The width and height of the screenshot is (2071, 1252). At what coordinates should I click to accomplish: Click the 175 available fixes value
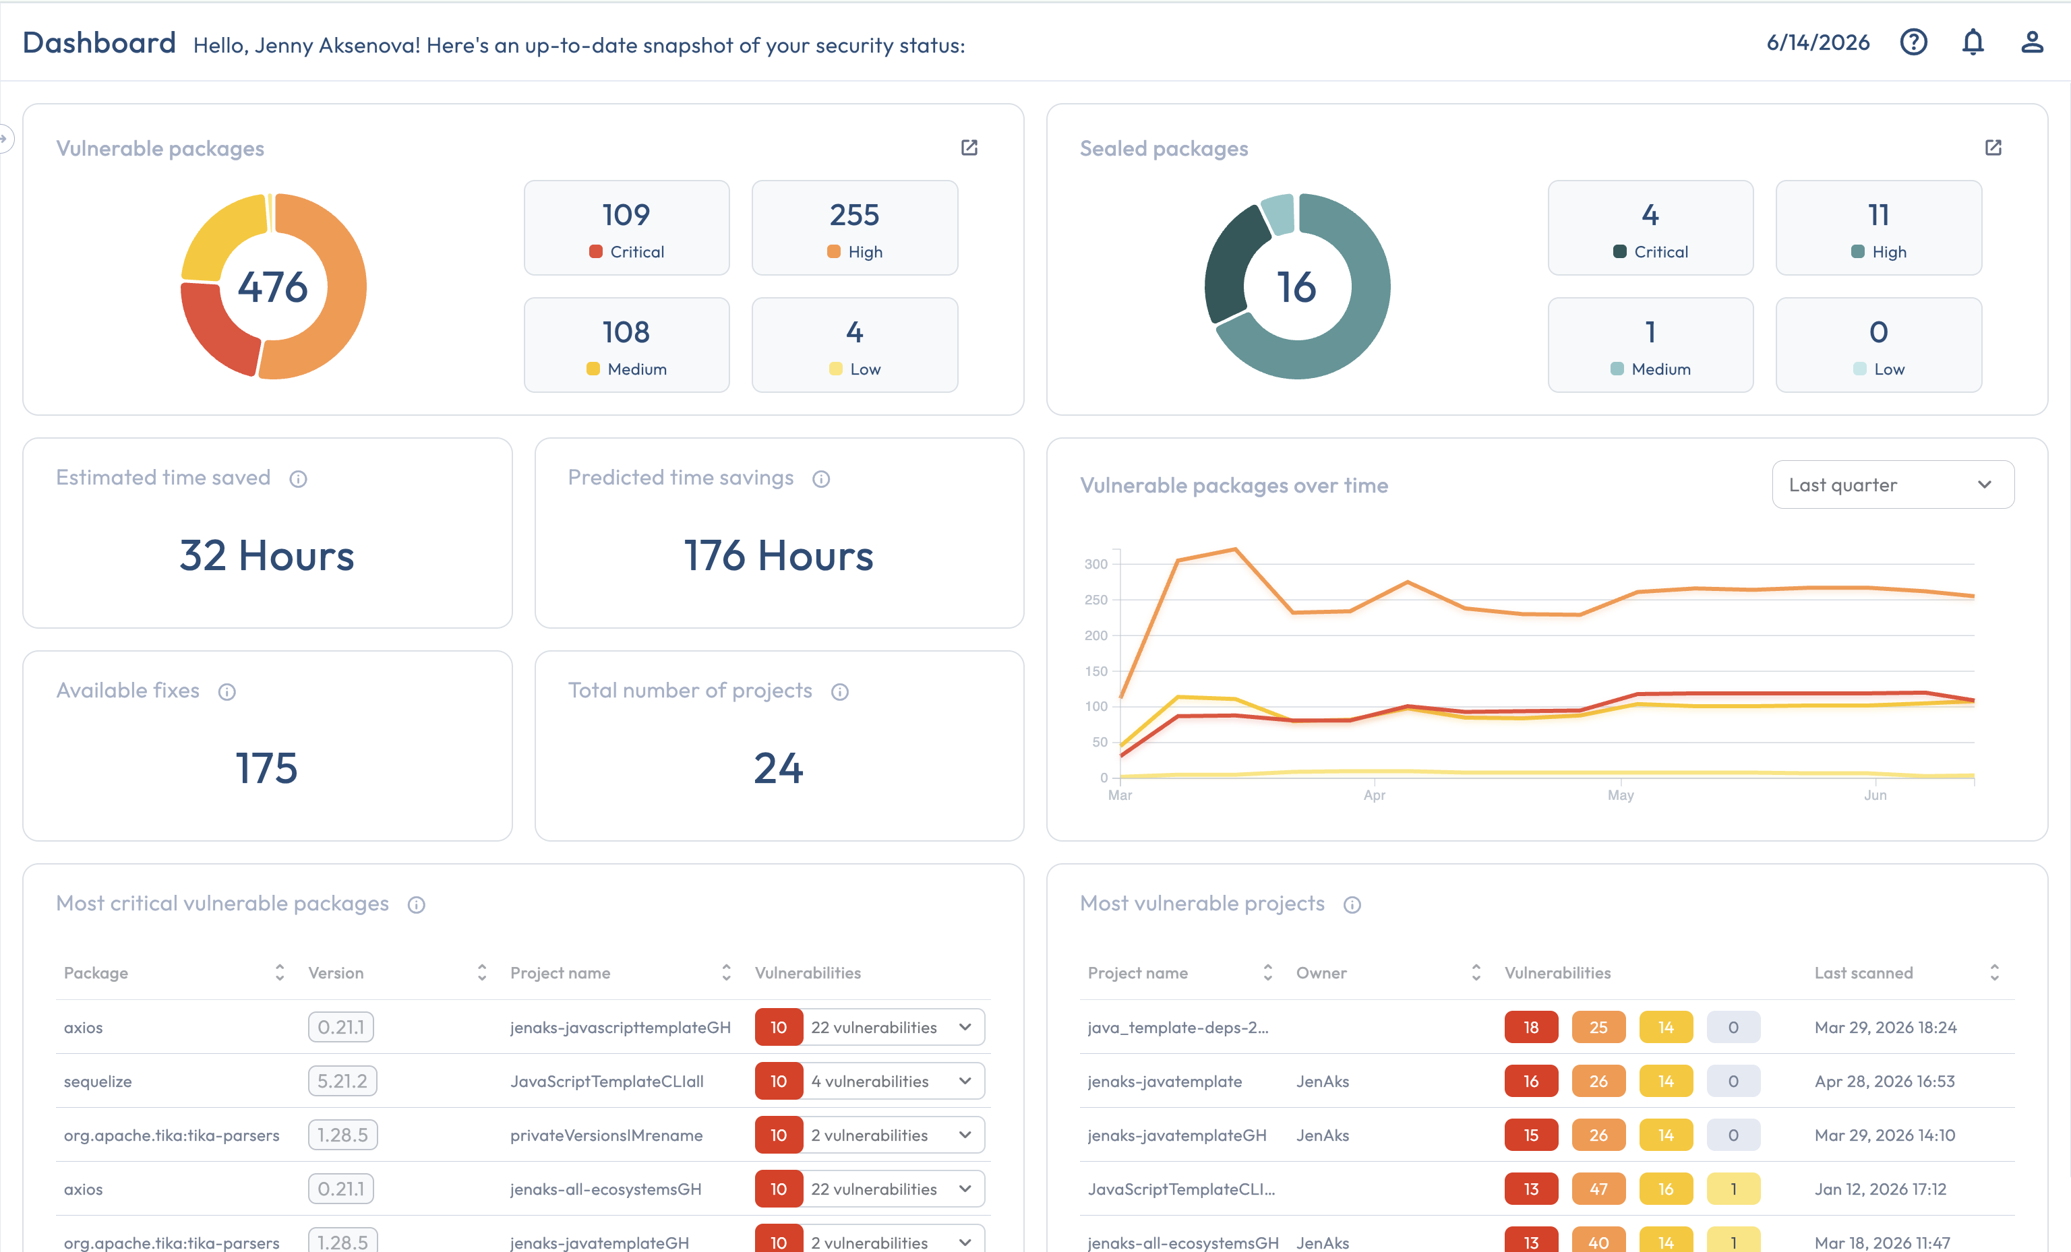266,768
